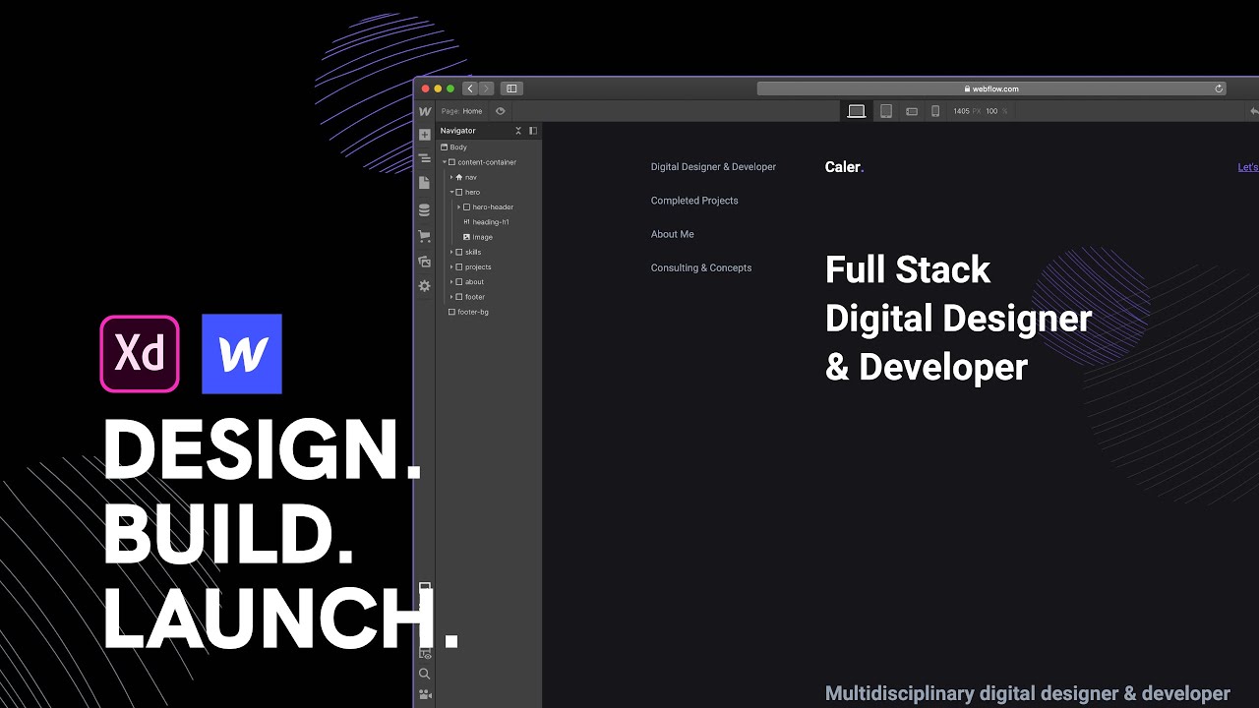Collapse the content-container tree node
1259x708 pixels.
445,162
